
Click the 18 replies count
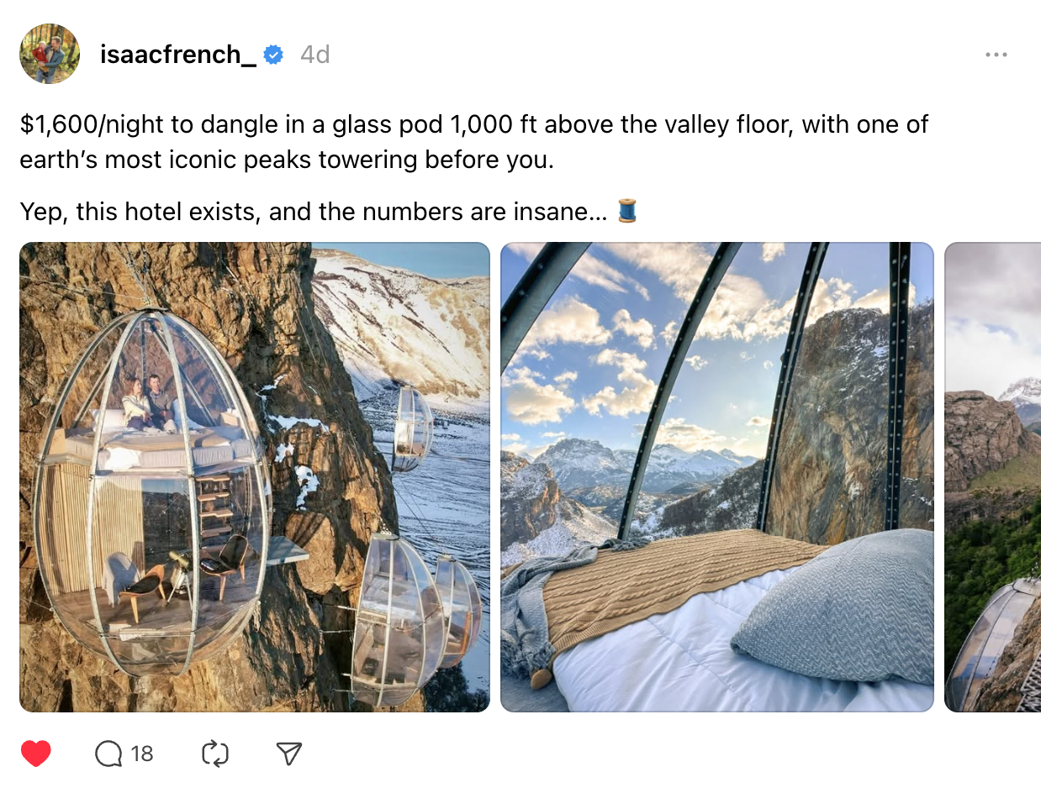click(142, 754)
